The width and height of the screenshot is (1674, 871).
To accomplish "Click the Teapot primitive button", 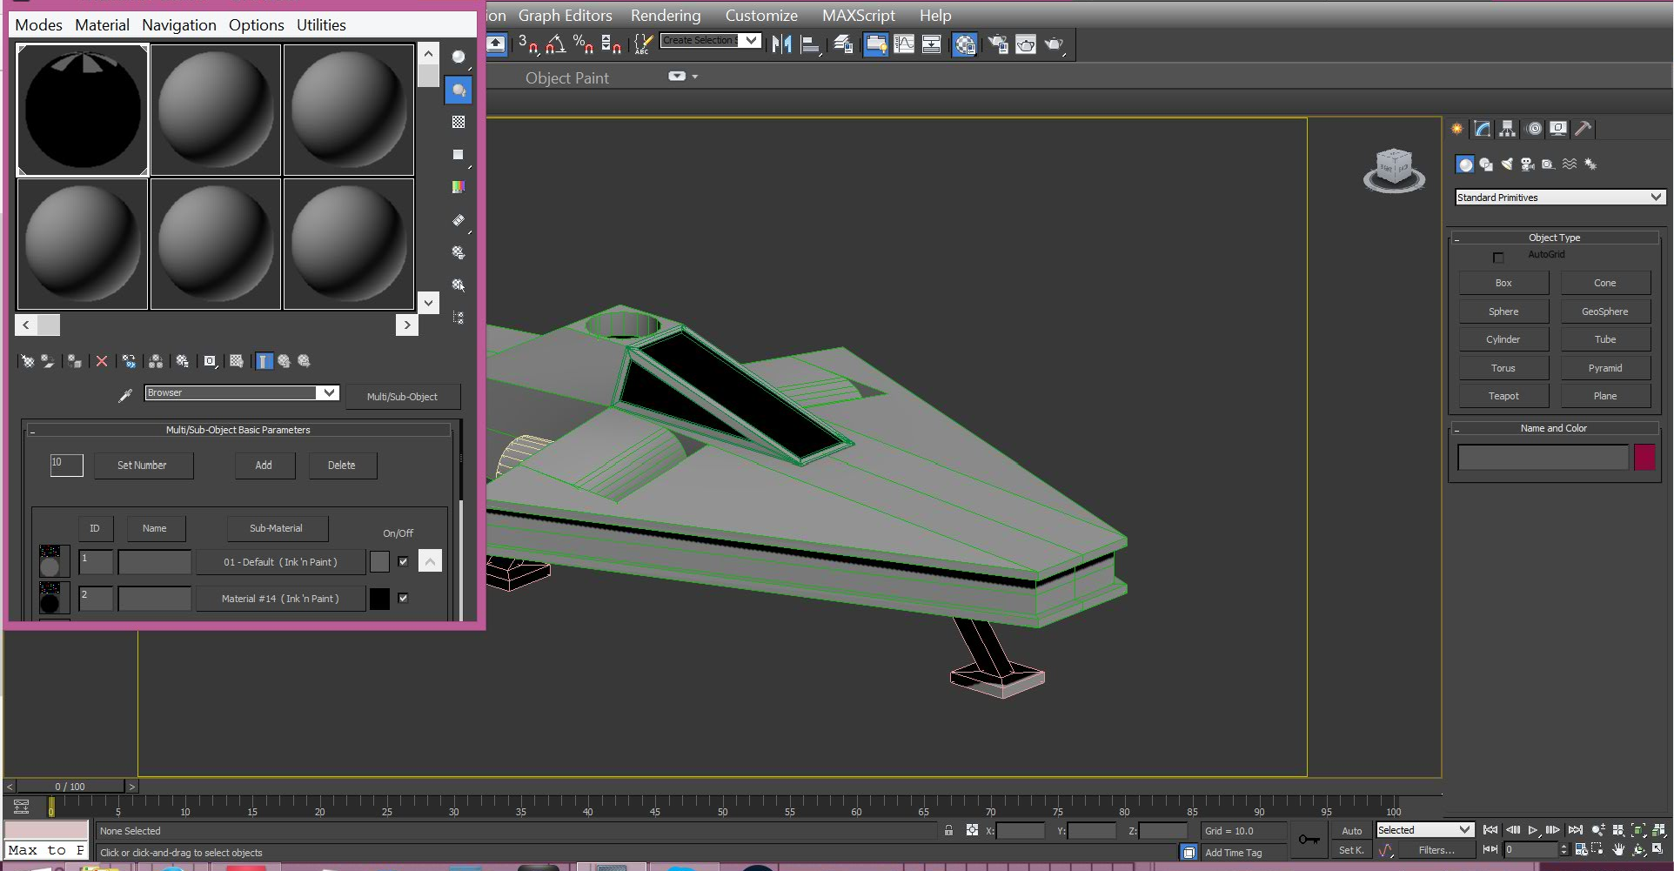I will [1503, 396].
